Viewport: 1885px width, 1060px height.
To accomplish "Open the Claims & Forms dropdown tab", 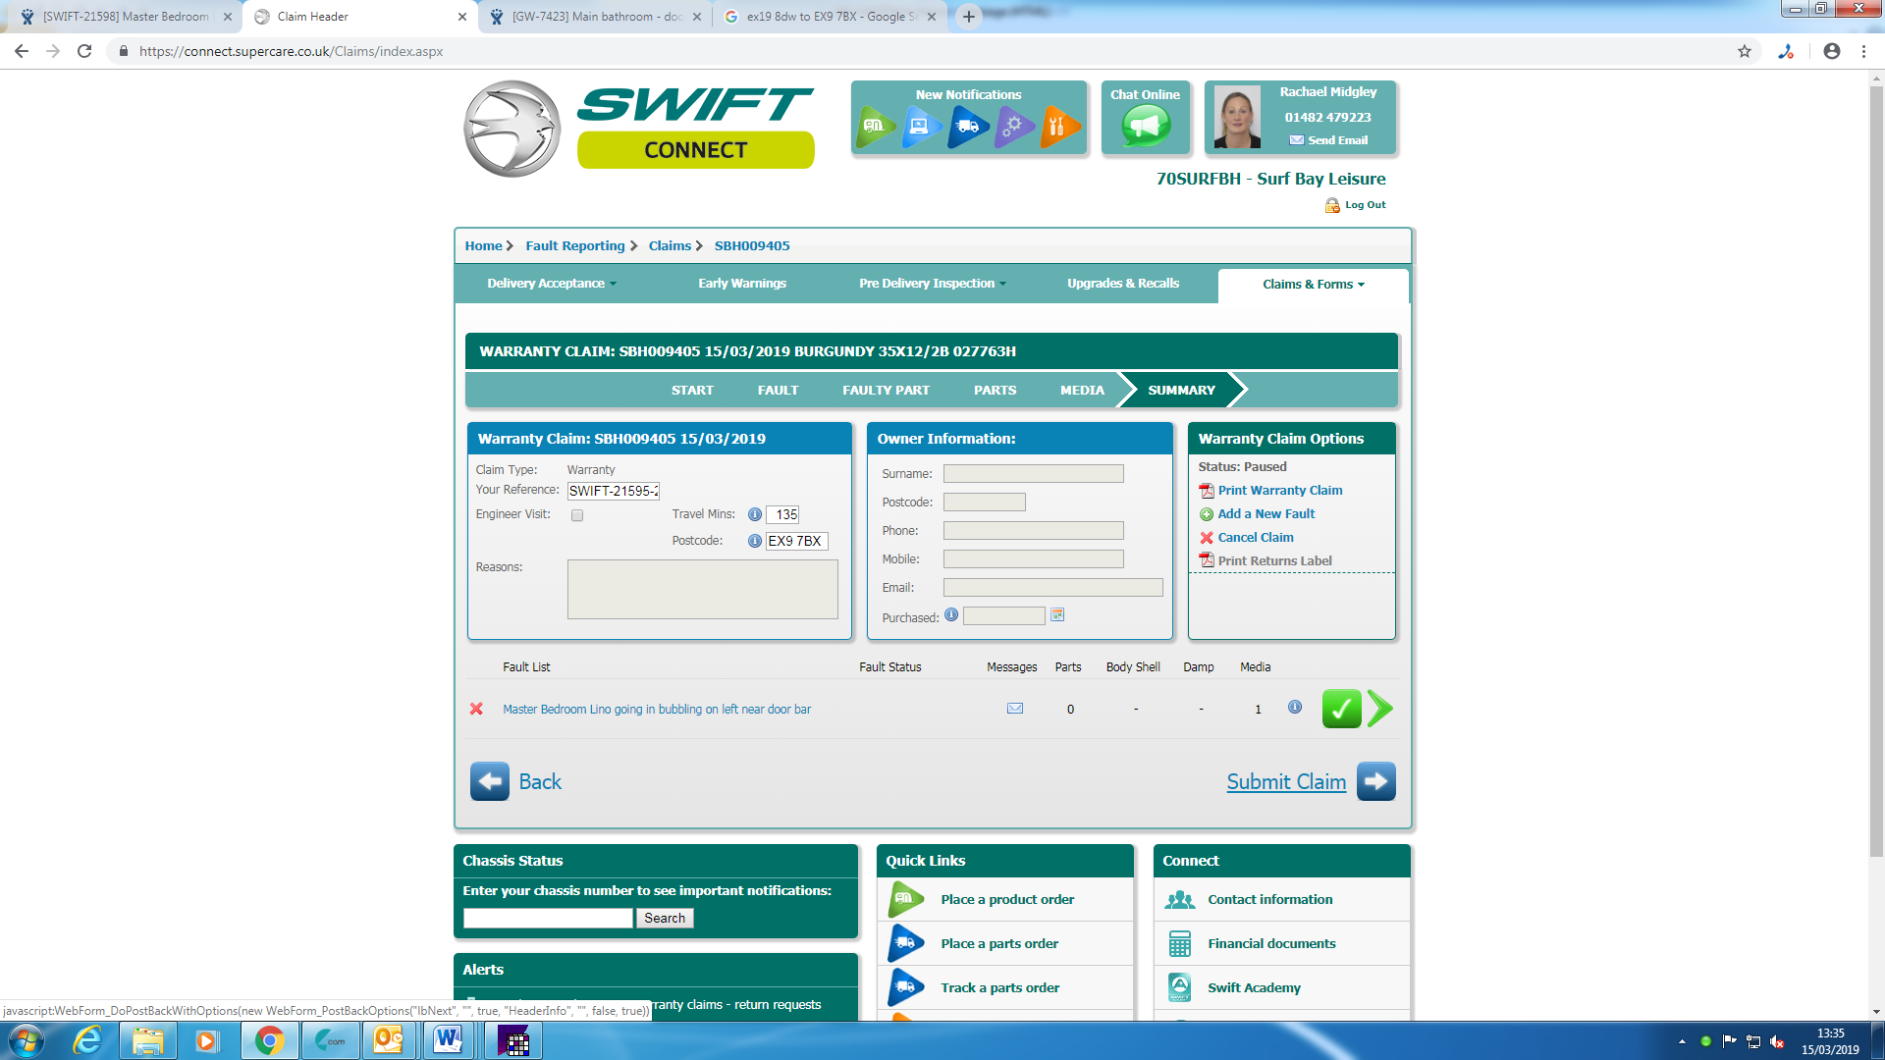I will [x=1313, y=285].
